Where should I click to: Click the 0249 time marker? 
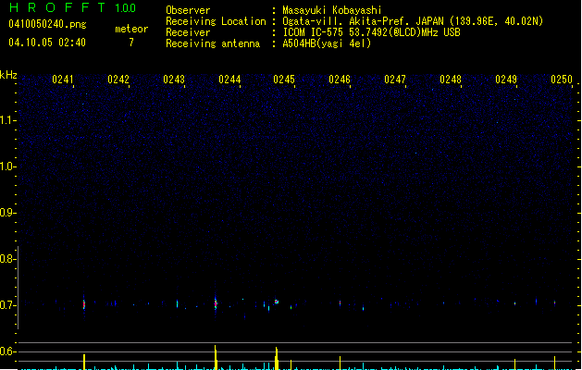point(506,80)
